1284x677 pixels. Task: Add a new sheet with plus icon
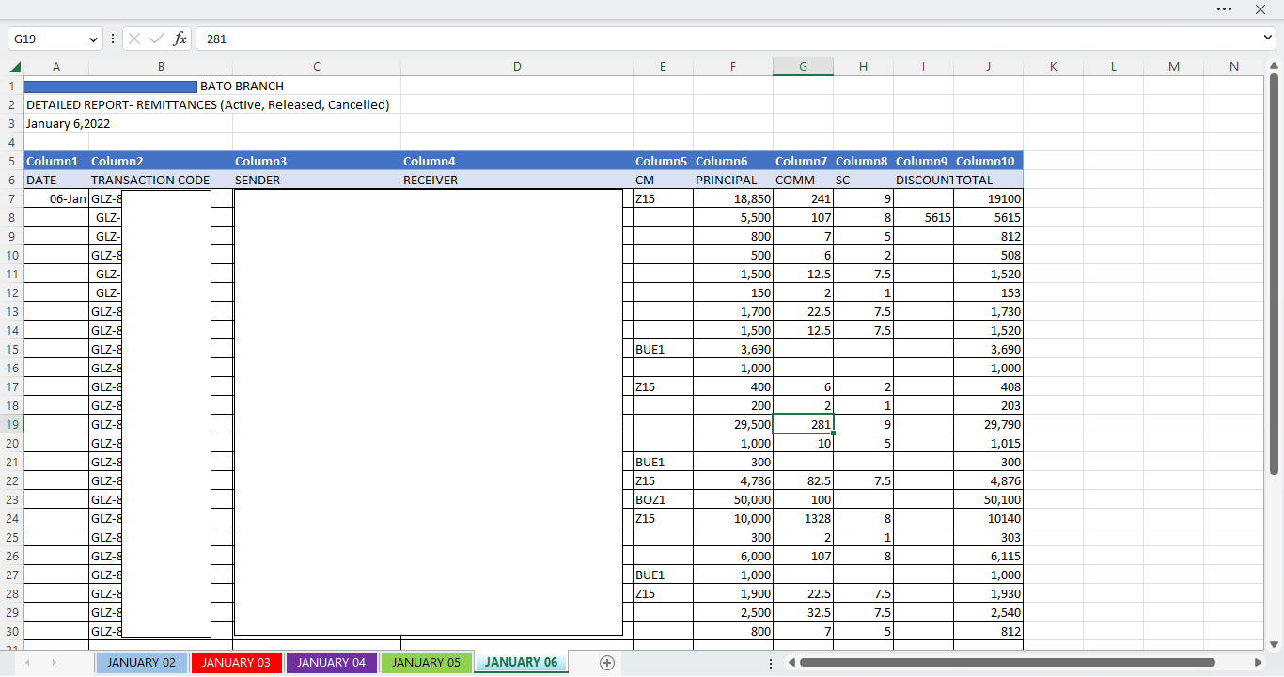[x=607, y=663]
